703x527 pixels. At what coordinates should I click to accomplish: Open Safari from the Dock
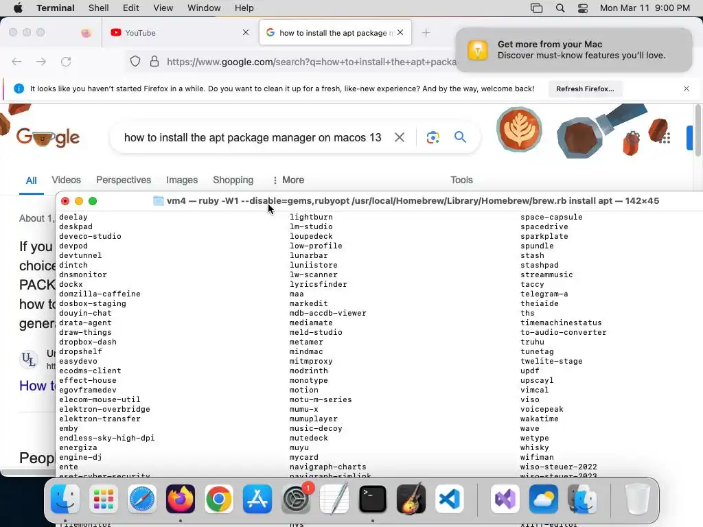142,499
